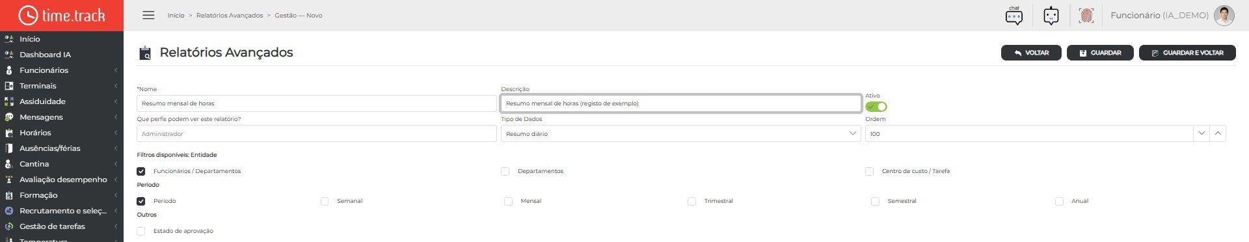This screenshot has width=1249, height=242.
Task: Focus the Ordem number field
Action: 1029,133
